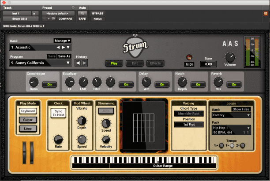The height and width of the screenshot is (181, 270).
Task: Click the Preset section circular menu icon
Action: 73,7
